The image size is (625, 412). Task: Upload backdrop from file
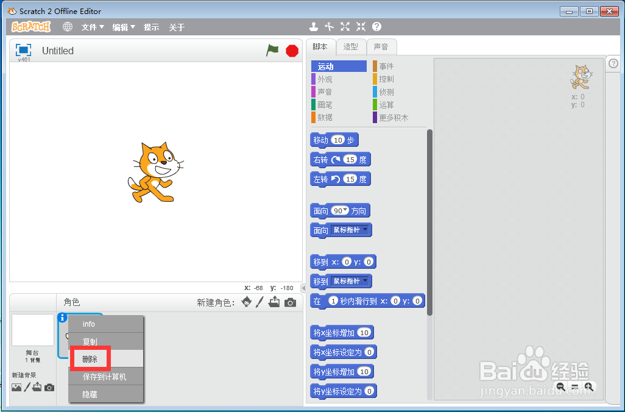point(37,387)
